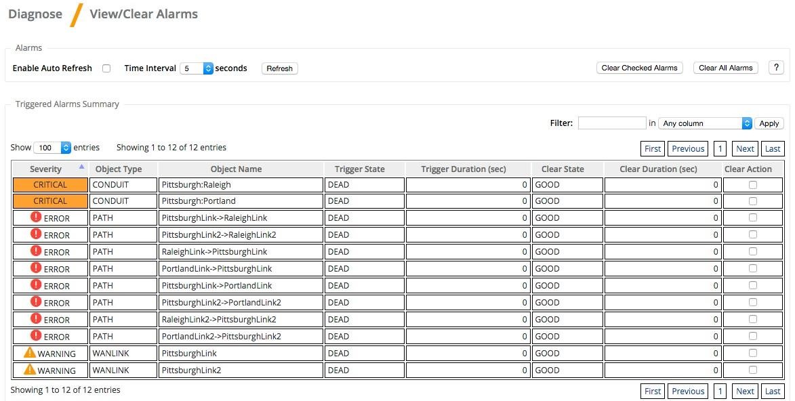Enable Auto Refresh checkbox
Image resolution: width=795 pixels, height=401 pixels.
click(106, 68)
